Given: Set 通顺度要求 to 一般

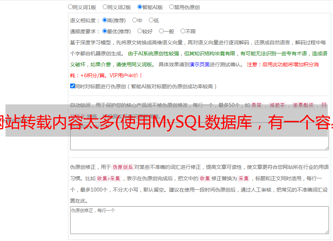Looking at the screenshot, I should click(x=162, y=31).
